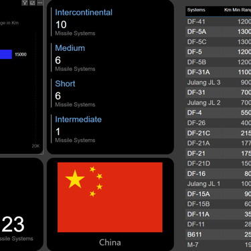
Task: Select the DF-5C row in the table
Action: click(x=218, y=42)
